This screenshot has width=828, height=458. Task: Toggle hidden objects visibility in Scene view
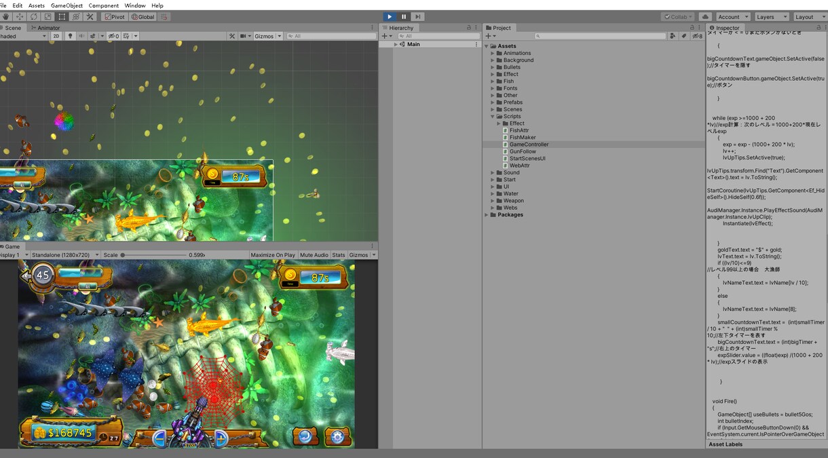[113, 36]
